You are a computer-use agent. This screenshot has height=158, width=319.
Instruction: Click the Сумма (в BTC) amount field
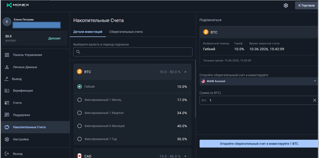click(x=259, y=100)
